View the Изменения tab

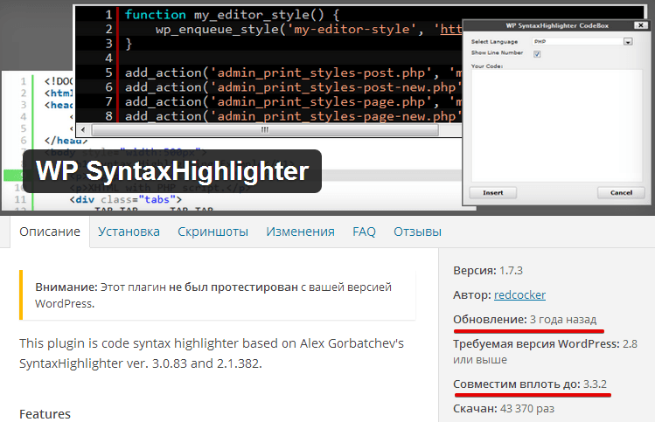coord(300,232)
